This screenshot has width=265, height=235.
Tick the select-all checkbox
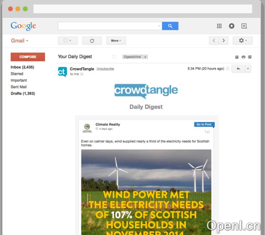point(65,41)
